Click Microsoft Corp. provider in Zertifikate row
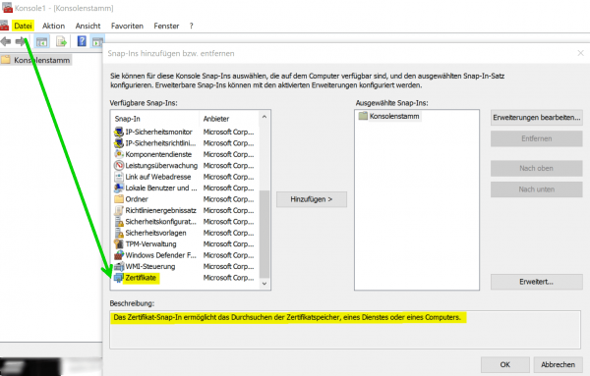This screenshot has height=376, width=590. point(228,278)
